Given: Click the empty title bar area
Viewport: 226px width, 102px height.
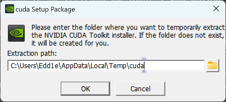Looking at the screenshot, I should [x=143, y=9].
